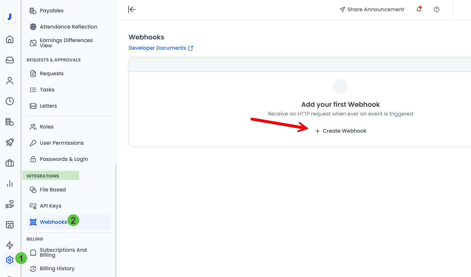The image size is (471, 277).
Task: Open the Developer Documents link
Action: point(158,48)
